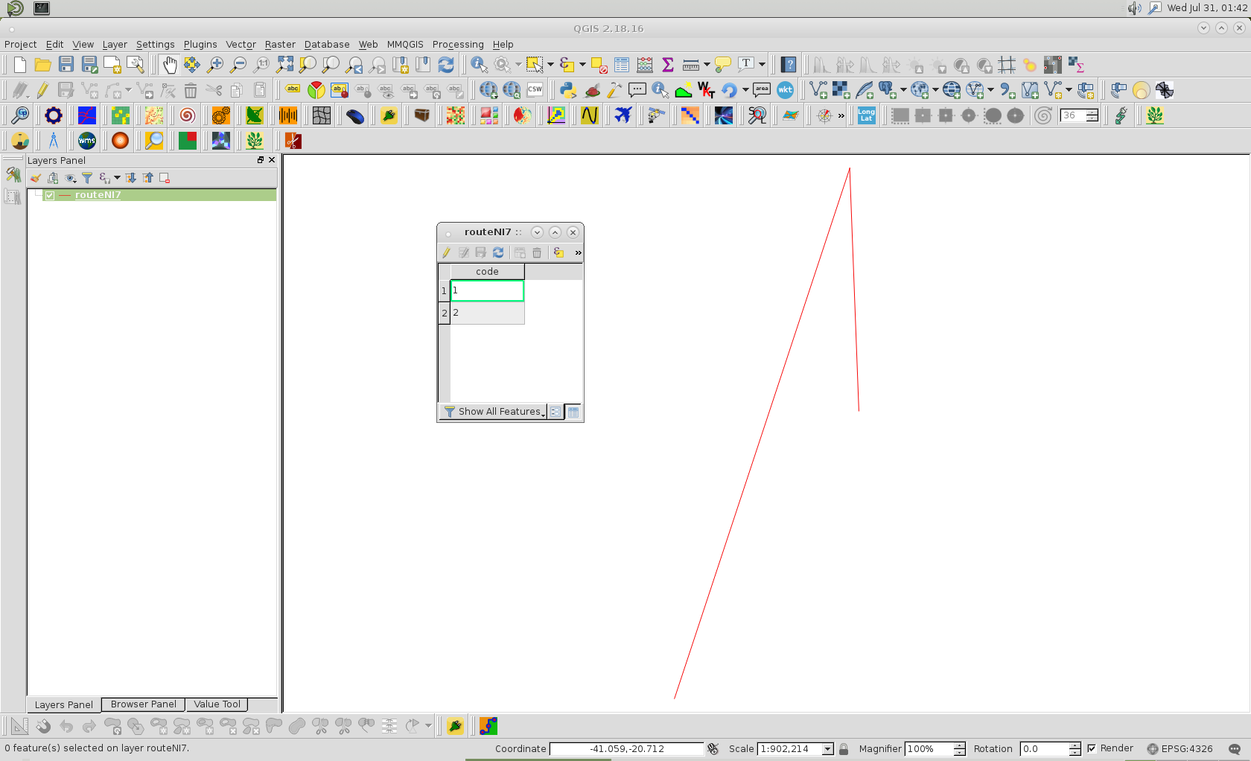
Task: Add vector layer icon
Action: [x=818, y=90]
